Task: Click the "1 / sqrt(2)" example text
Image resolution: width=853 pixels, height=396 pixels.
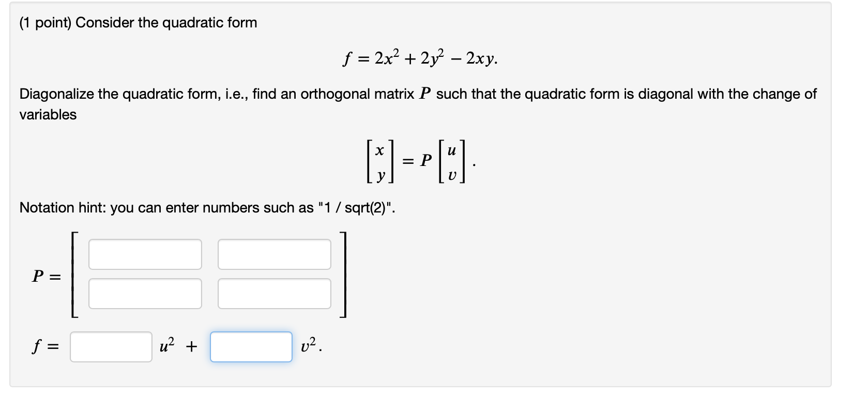Action: [x=356, y=207]
